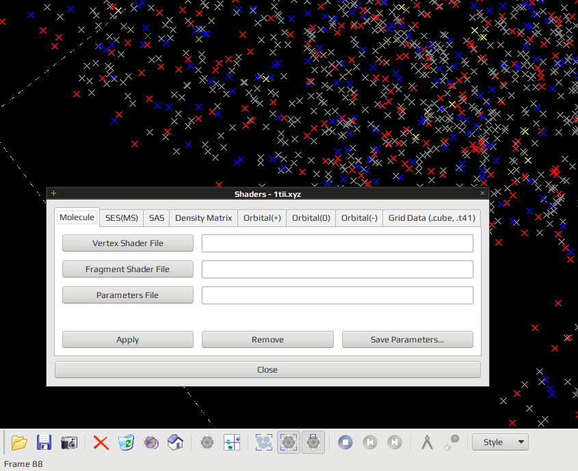Viewport: 578px width, 471px height.
Task: Click the framed double-figure icon
Action: 264,442
